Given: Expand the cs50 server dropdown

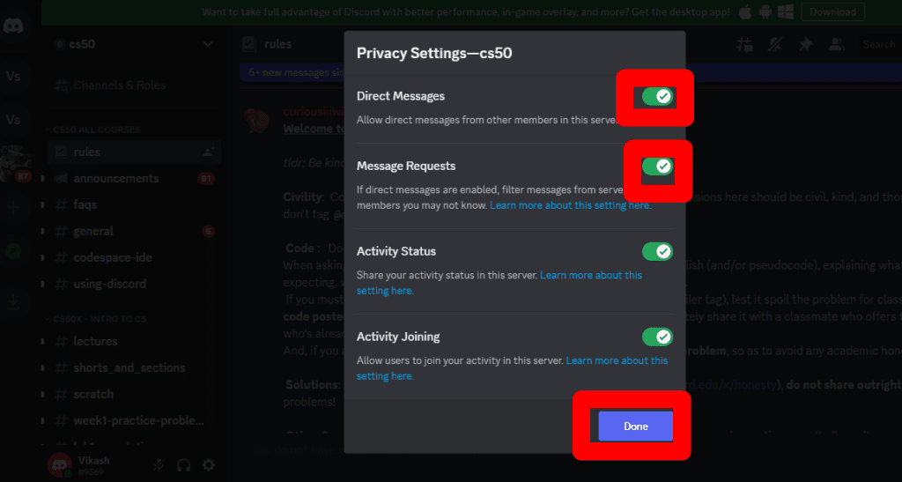Looking at the screenshot, I should point(208,43).
